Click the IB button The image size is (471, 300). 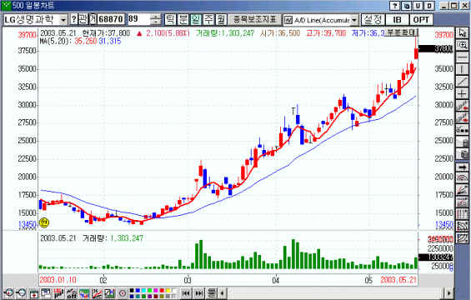click(397, 19)
